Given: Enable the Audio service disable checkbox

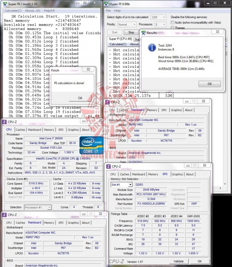Looking at the screenshot, I should pyautogui.click(x=173, y=23).
